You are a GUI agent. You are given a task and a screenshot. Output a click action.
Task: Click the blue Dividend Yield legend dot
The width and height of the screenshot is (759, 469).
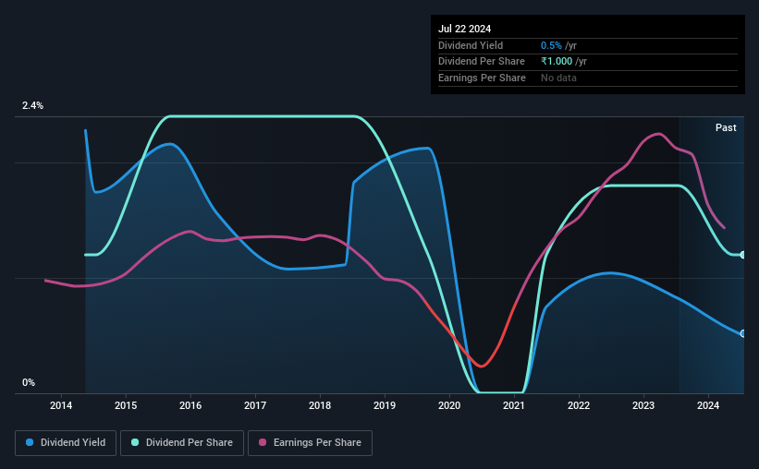30,442
